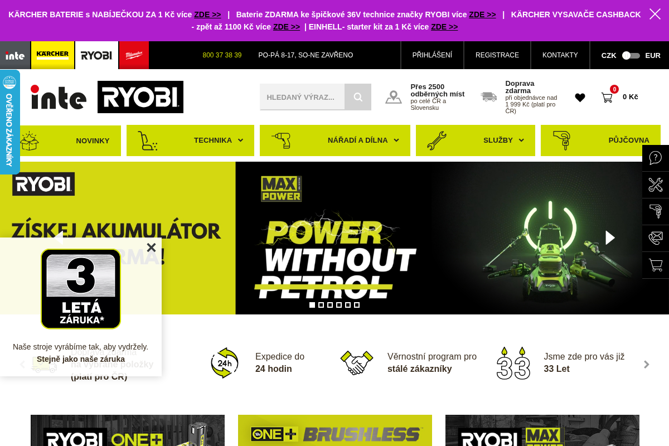Click the large RYOBI header logo
Screen dimensions: 669x446
point(140,97)
